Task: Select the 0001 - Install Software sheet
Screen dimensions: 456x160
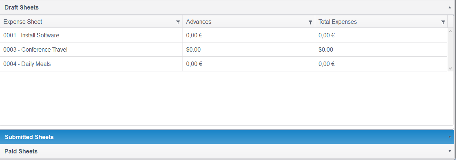Action: (31, 36)
